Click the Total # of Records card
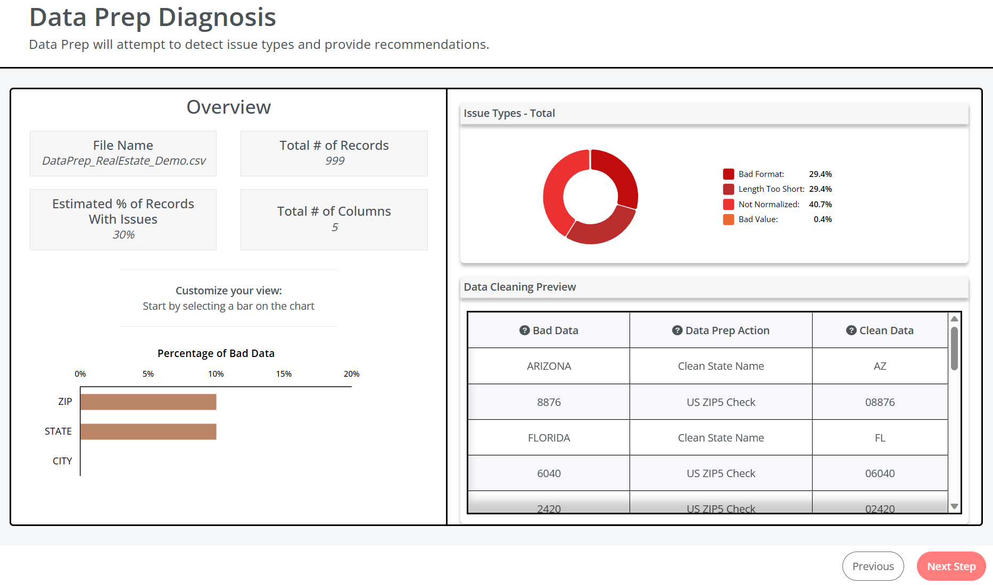Screen dimensions: 993x585 pos(334,154)
